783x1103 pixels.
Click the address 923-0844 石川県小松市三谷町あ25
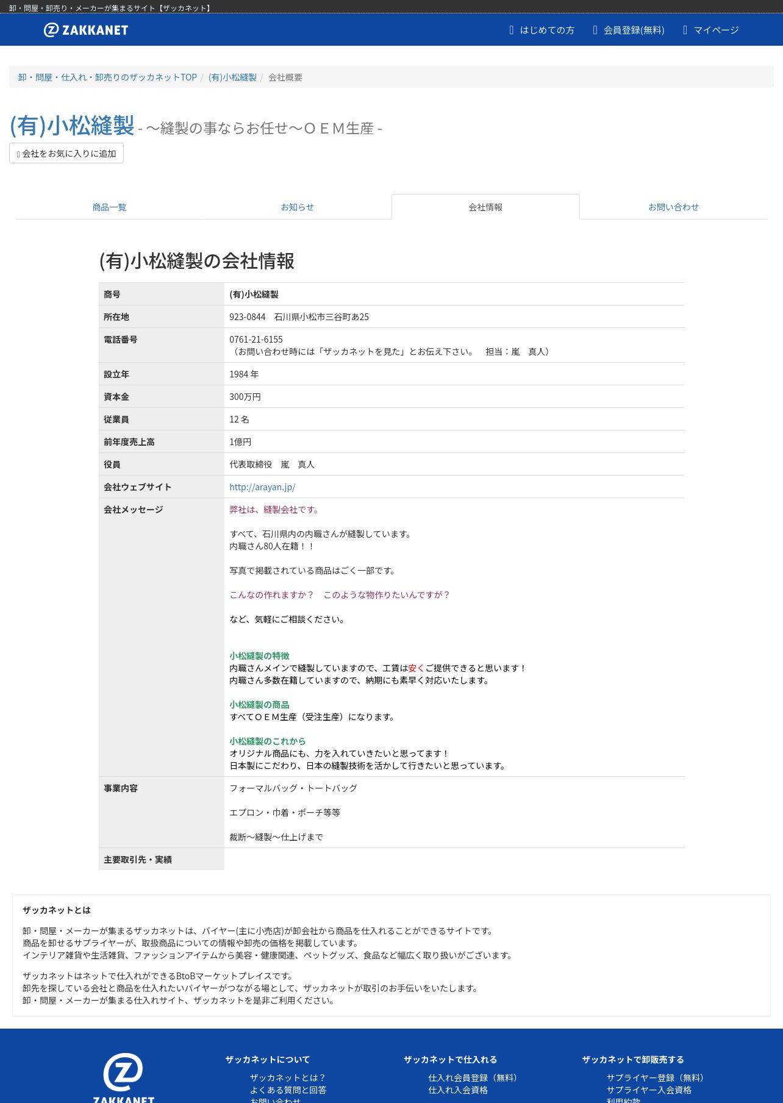[x=299, y=317]
